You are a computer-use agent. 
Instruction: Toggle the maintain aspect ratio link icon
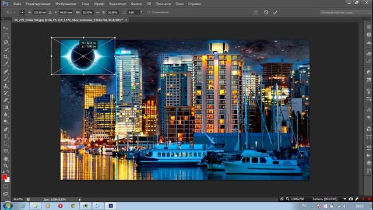click(x=98, y=12)
